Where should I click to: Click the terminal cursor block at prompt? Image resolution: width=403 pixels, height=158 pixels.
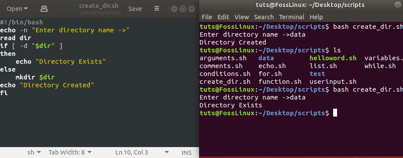click(x=335, y=113)
